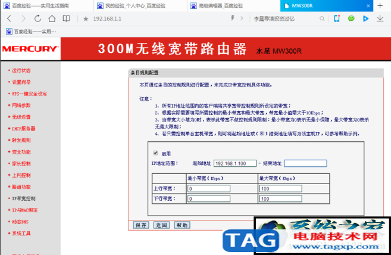Screen dimensions: 391x255
Task: Click the 返回 button
Action: click(161, 225)
